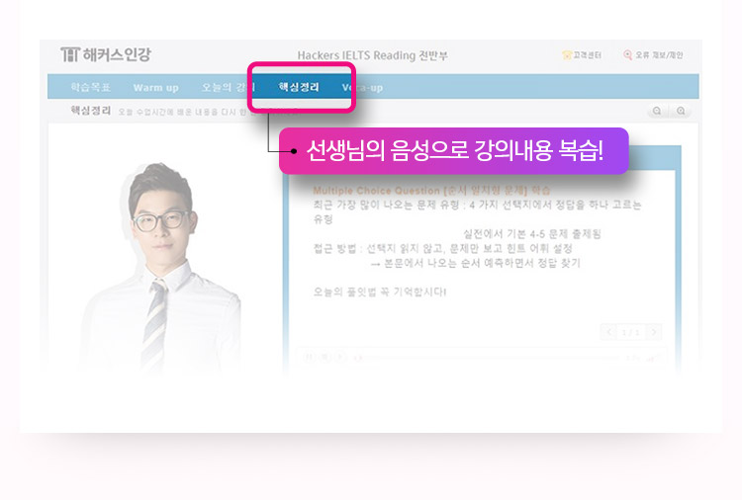742x500 pixels.
Task: Click the 고객센터 link text
Action: pos(587,55)
